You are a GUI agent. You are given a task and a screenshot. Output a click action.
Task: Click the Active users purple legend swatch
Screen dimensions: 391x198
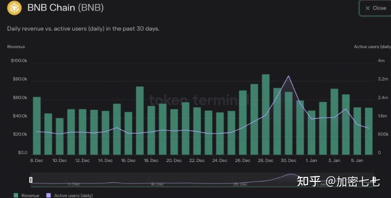tap(49, 195)
